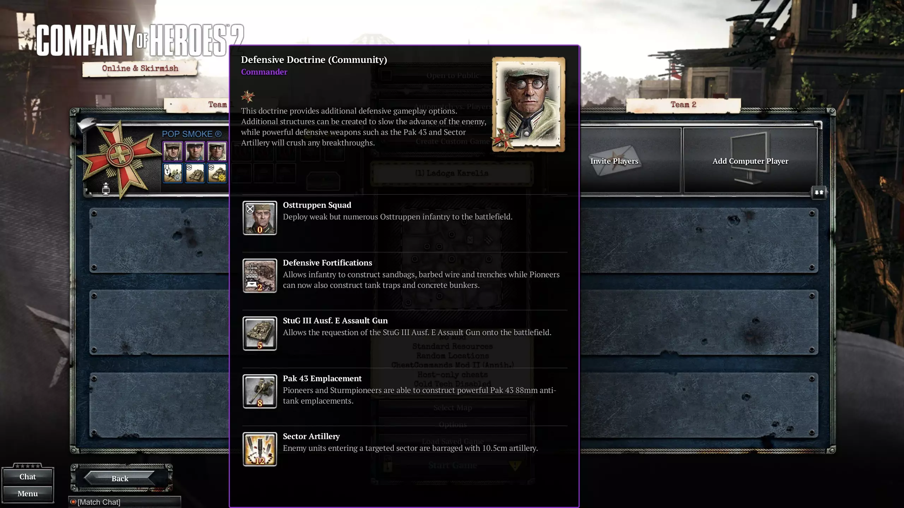Viewport: 904px width, 508px height.
Task: Select the Pak 43 Emplacement icon
Action: pos(260,391)
